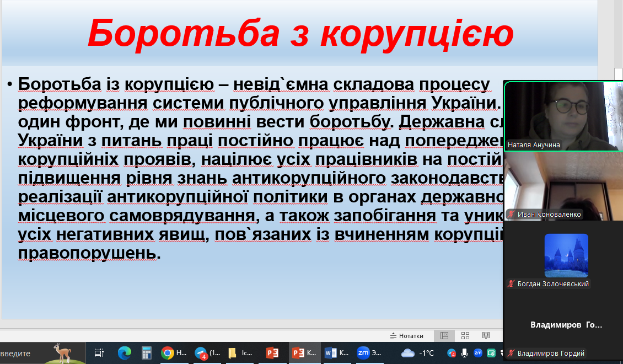Select Наталя Анучина's video tile
The height and width of the screenshot is (364, 623).
click(x=563, y=116)
